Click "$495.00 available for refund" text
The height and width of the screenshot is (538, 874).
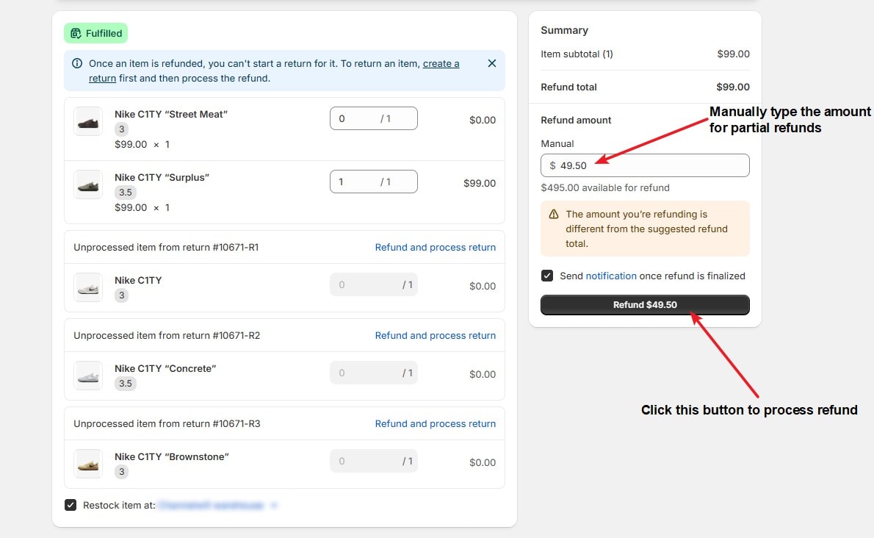[604, 188]
